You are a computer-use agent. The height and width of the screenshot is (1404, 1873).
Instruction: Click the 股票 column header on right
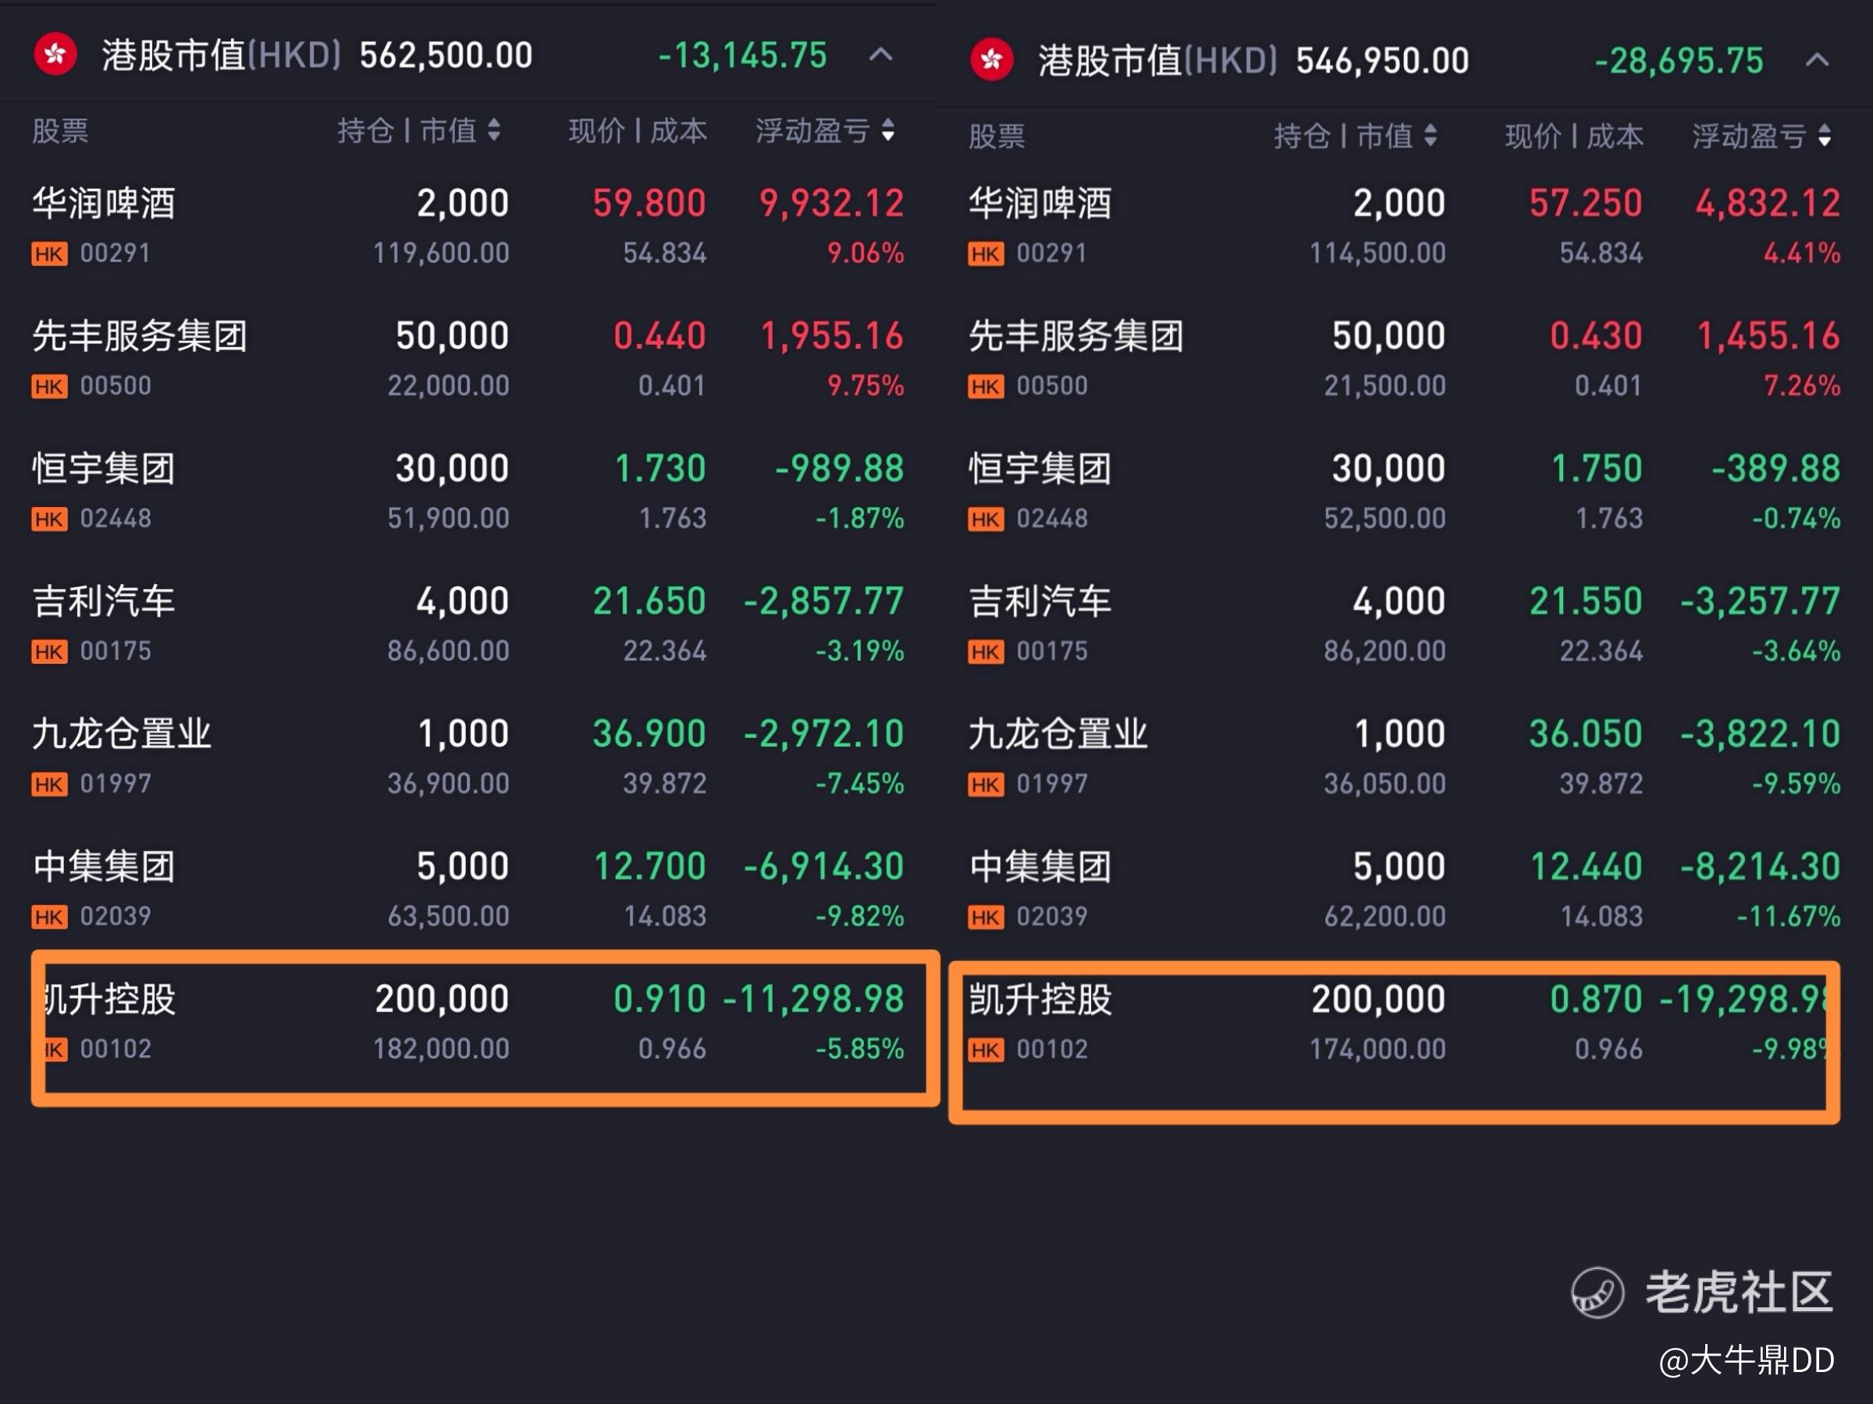pos(997,136)
